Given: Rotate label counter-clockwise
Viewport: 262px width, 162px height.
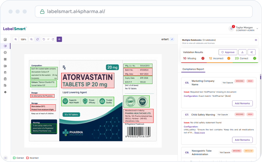Looking at the screenshot, I should coord(44,39).
